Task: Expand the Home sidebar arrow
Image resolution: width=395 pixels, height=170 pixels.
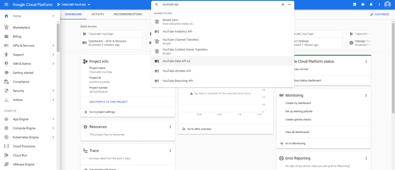Action: pyautogui.click(x=53, y=16)
